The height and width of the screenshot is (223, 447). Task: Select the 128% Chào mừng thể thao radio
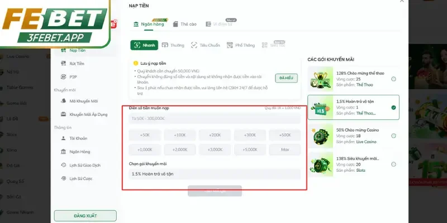point(393,79)
